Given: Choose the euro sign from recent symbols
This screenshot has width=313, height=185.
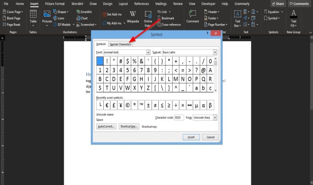Looking at the screenshot, I should [x=107, y=105].
